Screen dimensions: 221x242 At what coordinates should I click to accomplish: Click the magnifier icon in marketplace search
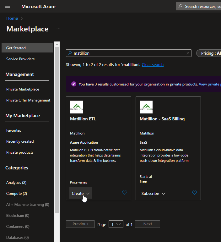70,53
